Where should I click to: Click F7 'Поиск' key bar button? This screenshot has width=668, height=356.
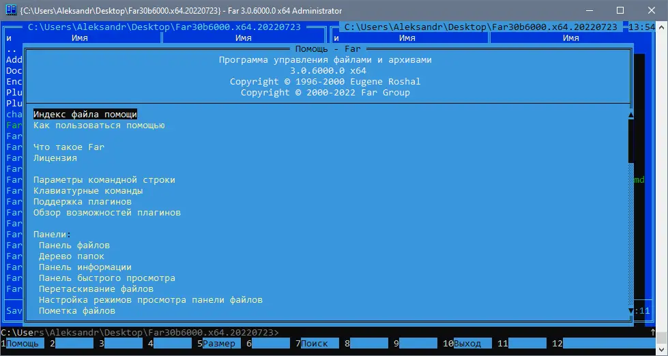(320, 344)
